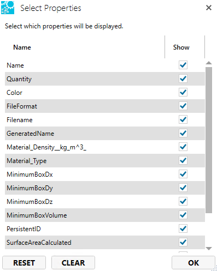The width and height of the screenshot is (217, 271).
Task: Disable Material_Type checkbox
Action: click(x=183, y=160)
